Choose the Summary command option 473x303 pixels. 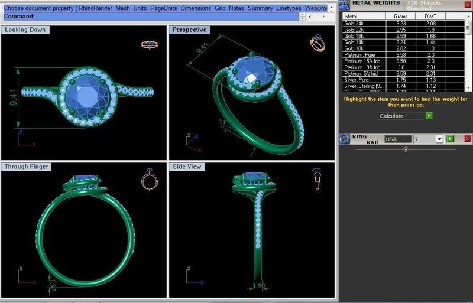[x=260, y=8]
